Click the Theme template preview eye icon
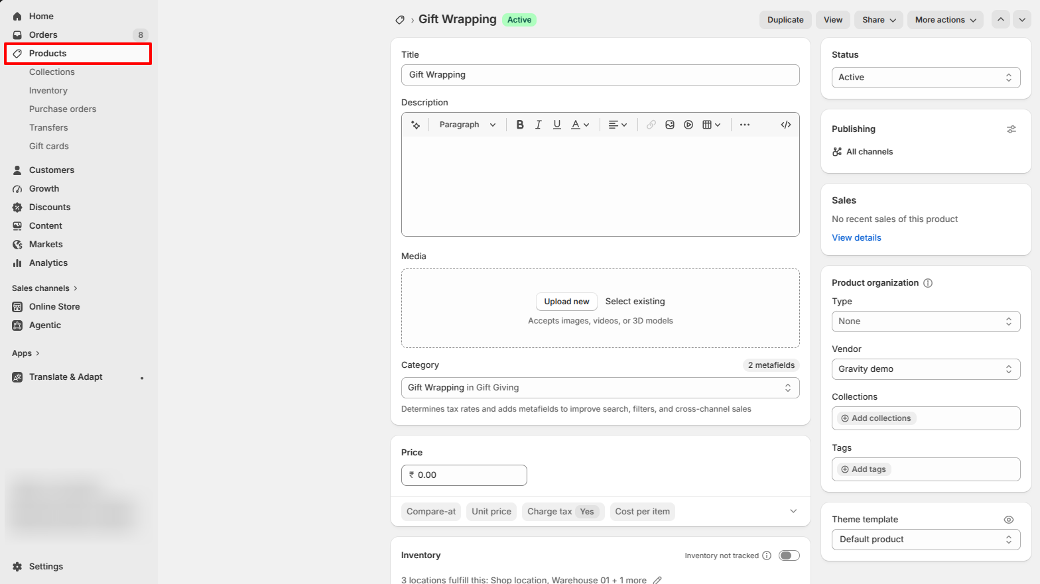 pos(1009,520)
